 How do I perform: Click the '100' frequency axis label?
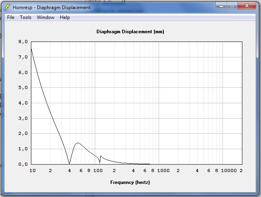(98, 170)
